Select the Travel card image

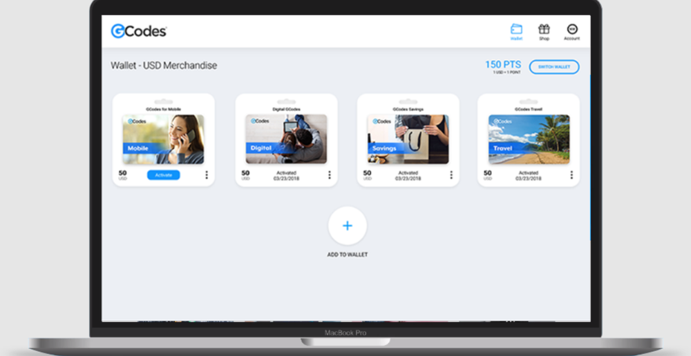(529, 139)
